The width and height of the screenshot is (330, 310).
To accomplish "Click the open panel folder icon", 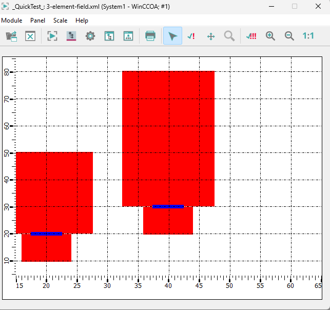I will 11,36.
